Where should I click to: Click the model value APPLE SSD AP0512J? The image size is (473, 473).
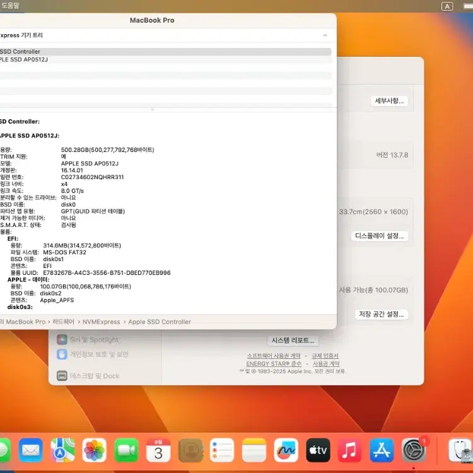pyautogui.click(x=90, y=163)
